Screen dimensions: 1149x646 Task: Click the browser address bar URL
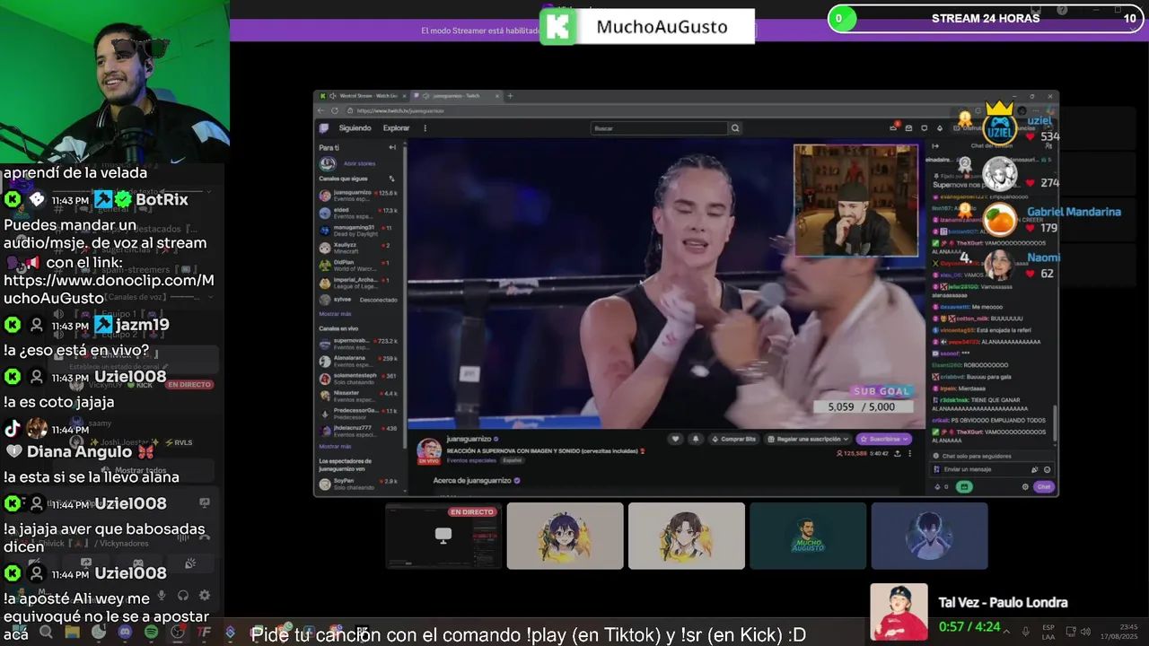coord(400,111)
